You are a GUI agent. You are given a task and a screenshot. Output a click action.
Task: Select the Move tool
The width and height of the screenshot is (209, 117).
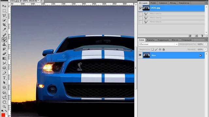4,6
